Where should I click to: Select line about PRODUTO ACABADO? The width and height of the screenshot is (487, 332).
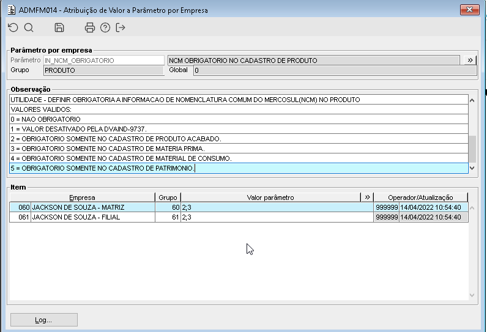(239, 139)
